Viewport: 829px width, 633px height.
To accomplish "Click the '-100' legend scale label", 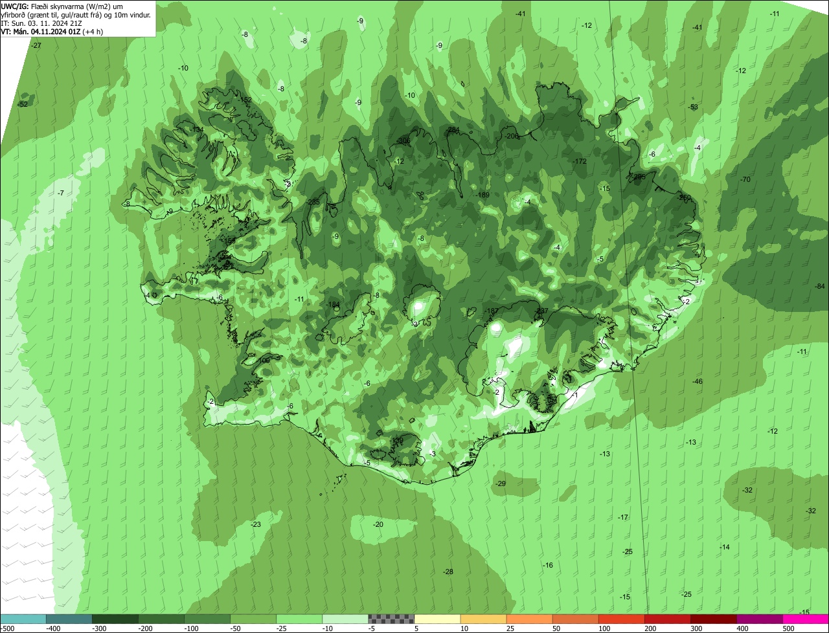I will coord(191,628).
